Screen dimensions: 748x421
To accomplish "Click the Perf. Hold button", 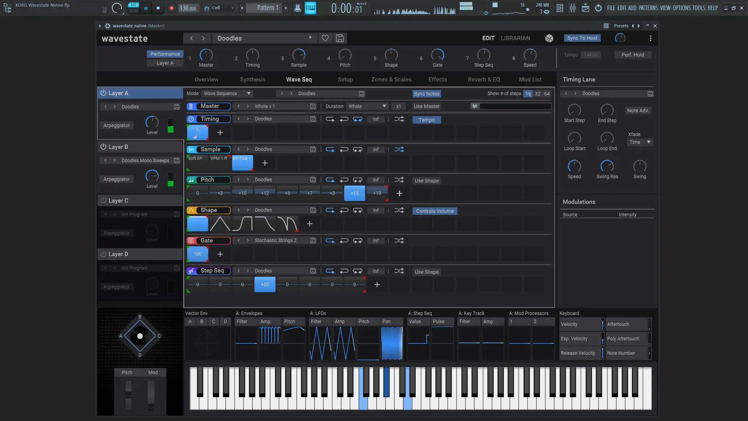I will 632,55.
